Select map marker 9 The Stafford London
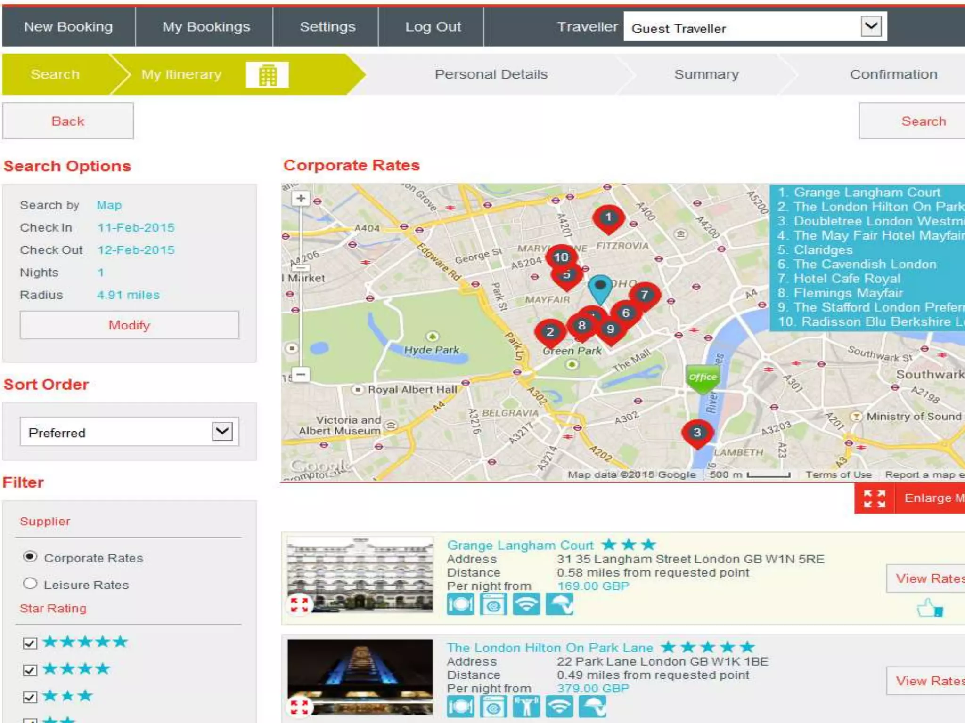Image resolution: width=965 pixels, height=723 pixels. click(x=611, y=331)
